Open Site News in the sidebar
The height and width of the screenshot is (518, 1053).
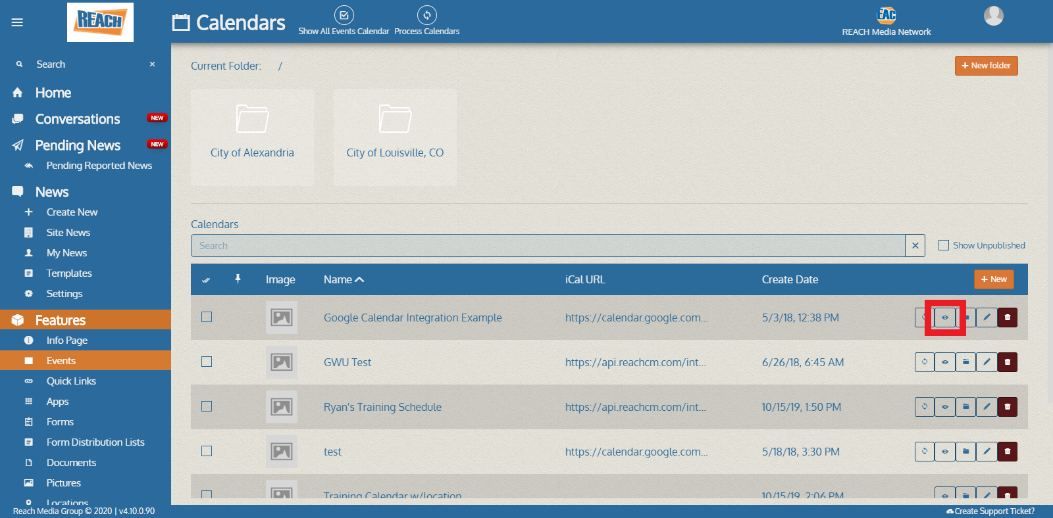(68, 233)
